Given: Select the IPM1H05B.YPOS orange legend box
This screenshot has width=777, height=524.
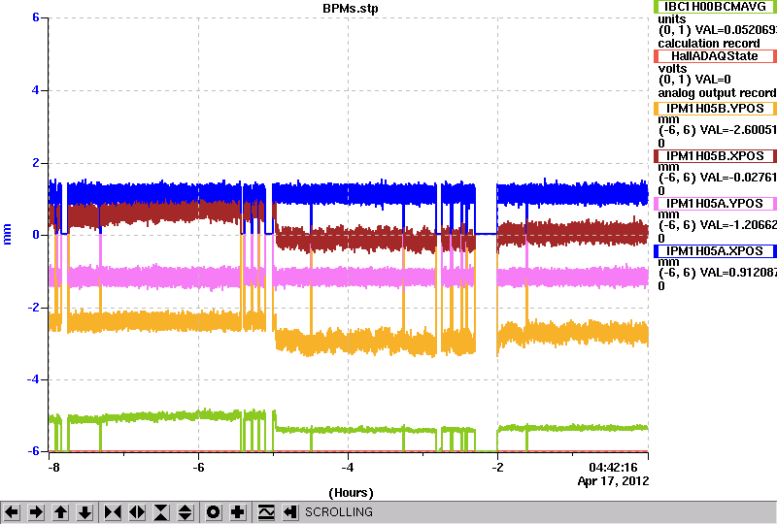Looking at the screenshot, I should click(715, 109).
